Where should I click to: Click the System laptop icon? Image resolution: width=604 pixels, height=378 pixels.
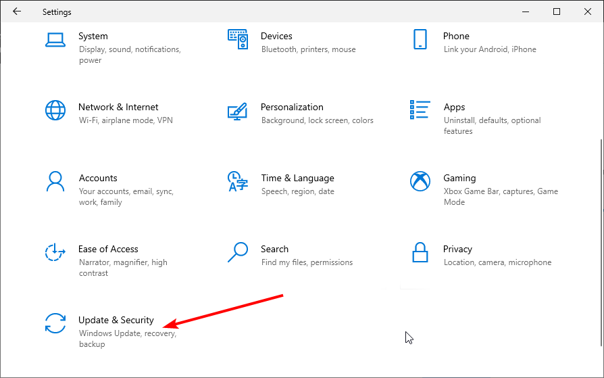pos(55,40)
